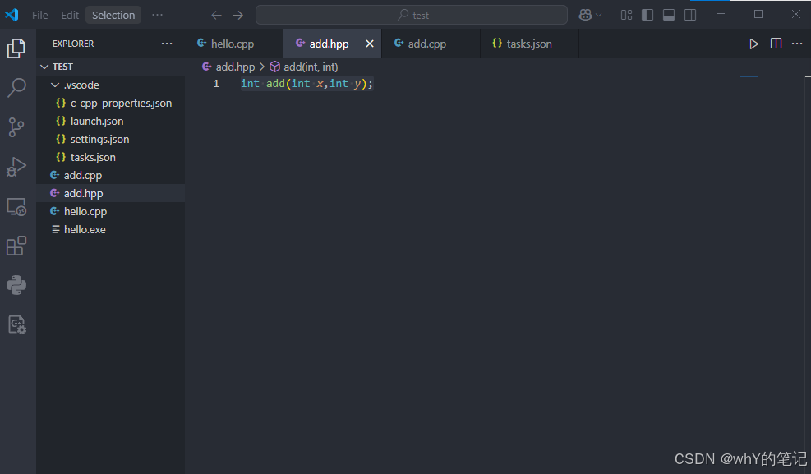
Task: Toggle the secondary side bar
Action: [x=690, y=15]
